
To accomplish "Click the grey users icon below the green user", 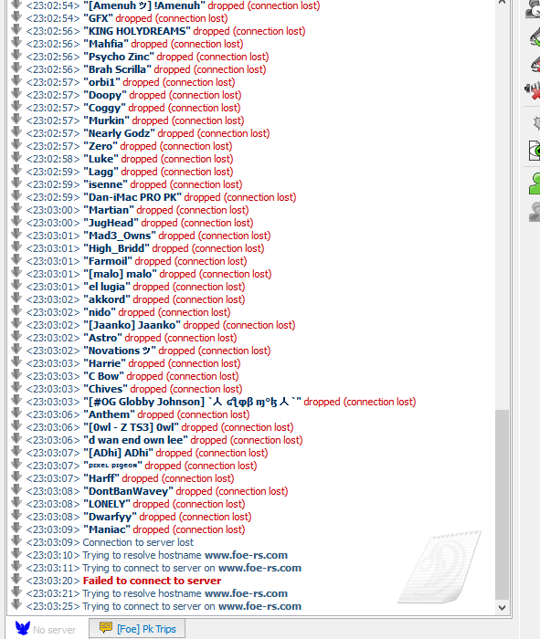I will click(535, 212).
